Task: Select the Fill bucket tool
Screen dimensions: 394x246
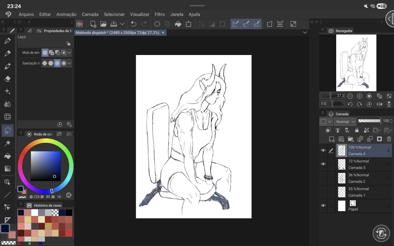Action: 8,156
